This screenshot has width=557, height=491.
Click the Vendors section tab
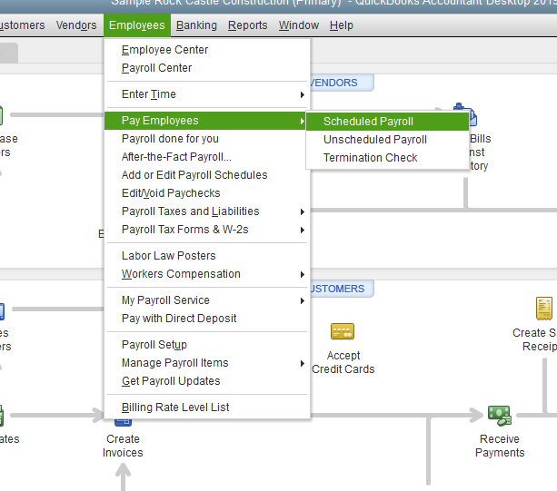pyautogui.click(x=342, y=83)
